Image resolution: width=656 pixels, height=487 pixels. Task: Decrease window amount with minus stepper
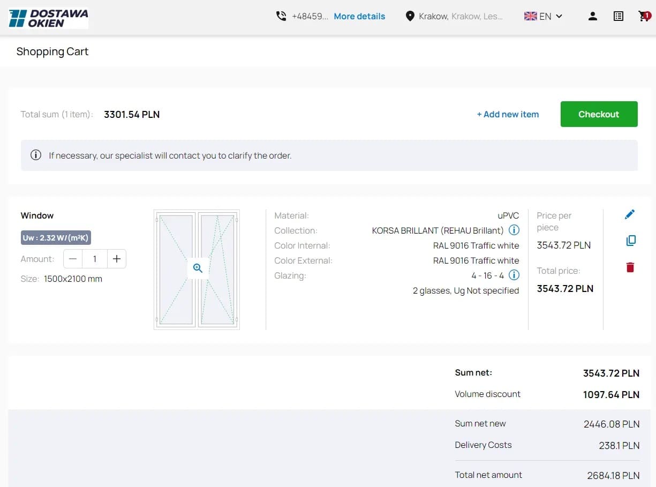pos(73,258)
